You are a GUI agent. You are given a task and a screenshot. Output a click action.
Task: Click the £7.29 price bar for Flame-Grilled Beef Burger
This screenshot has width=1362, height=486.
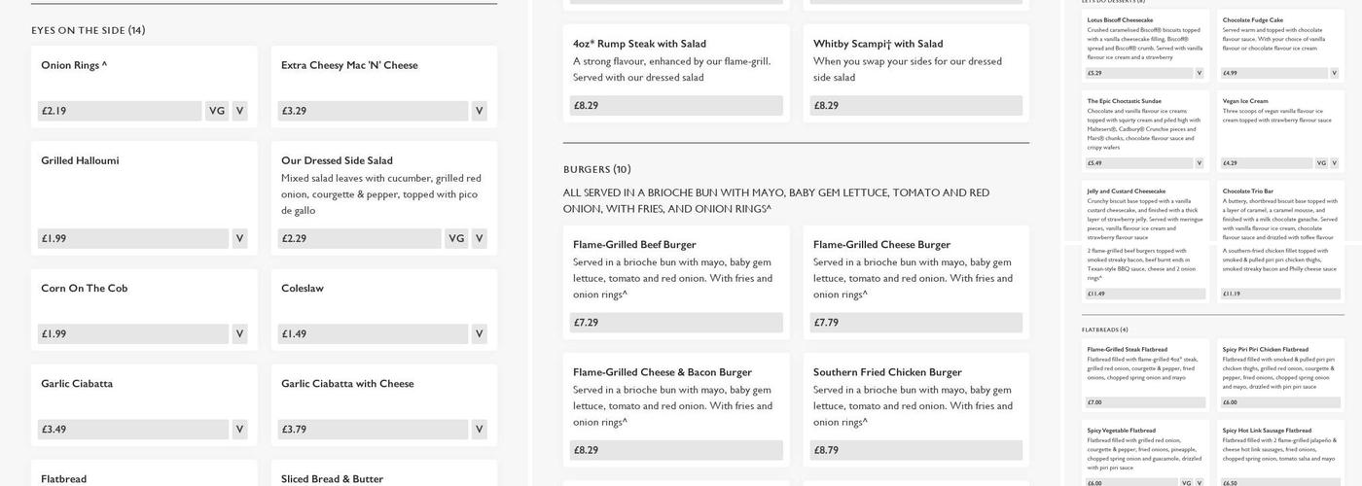(x=675, y=323)
